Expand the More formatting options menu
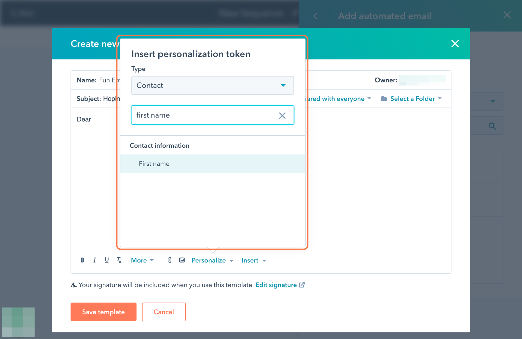 coord(142,260)
